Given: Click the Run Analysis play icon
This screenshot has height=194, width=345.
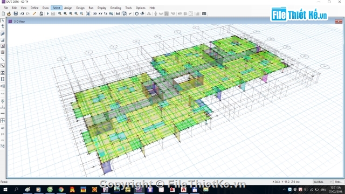Looking at the screenshot, I should tap(48, 13).
